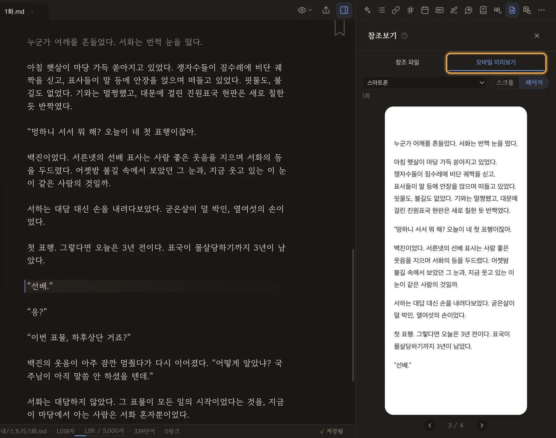Select the 모바일 미리보기 tab

[x=496, y=62]
